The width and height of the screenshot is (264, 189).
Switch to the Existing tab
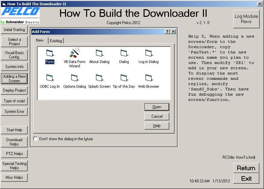(56, 41)
